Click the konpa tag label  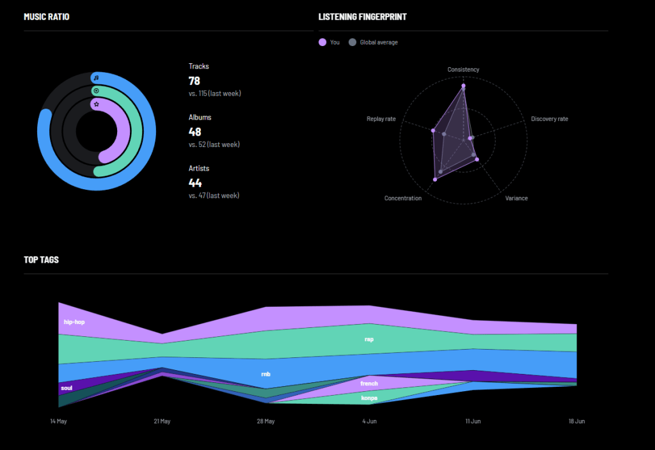[x=369, y=398]
